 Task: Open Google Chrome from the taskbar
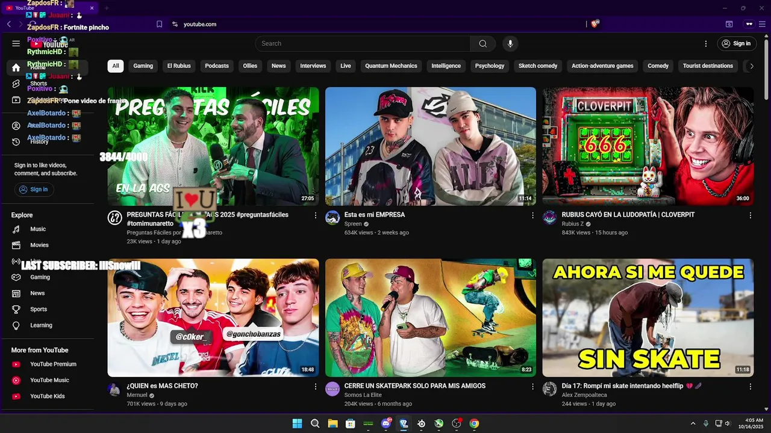point(475,423)
